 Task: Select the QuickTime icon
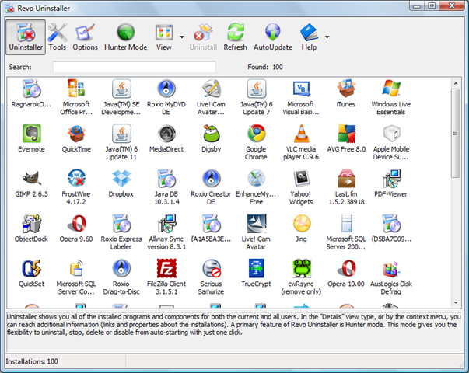click(76, 134)
